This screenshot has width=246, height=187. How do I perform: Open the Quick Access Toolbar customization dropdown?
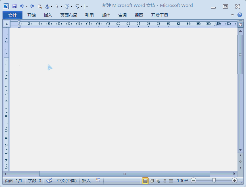(87, 7)
